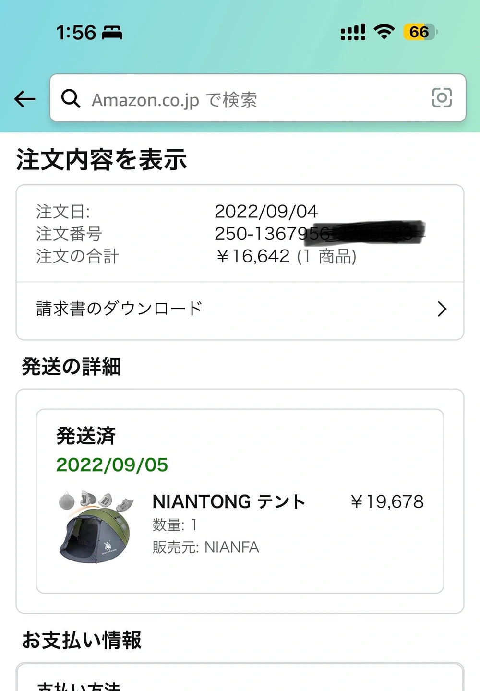Image resolution: width=480 pixels, height=691 pixels.
Task: Tap the back arrow icon
Action: 25,99
